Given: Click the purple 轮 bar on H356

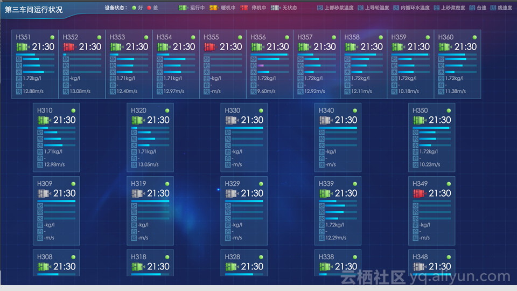Looking at the screenshot, I should (x=274, y=65).
